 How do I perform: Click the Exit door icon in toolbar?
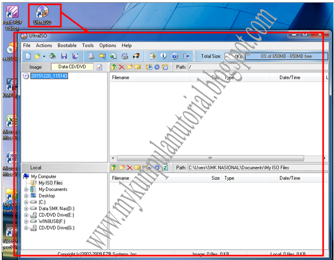(x=186, y=56)
